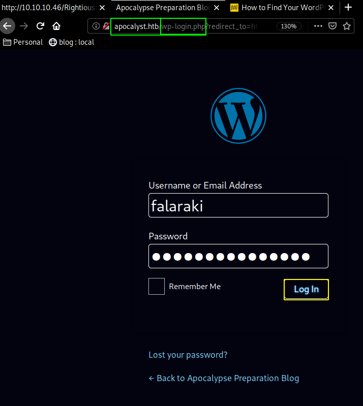Image resolution: width=363 pixels, height=406 pixels.
Task: Click the Log In button
Action: pyautogui.click(x=306, y=289)
